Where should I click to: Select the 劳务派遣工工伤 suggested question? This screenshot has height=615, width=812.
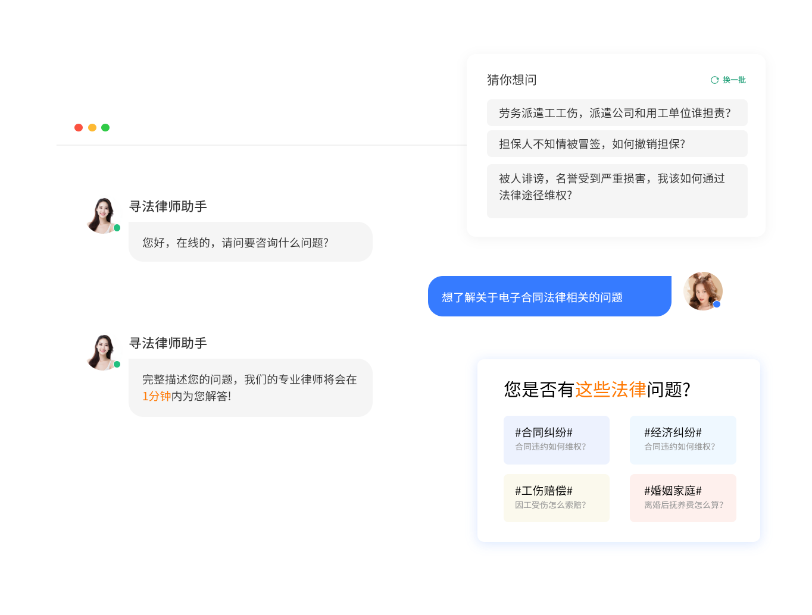tap(617, 113)
